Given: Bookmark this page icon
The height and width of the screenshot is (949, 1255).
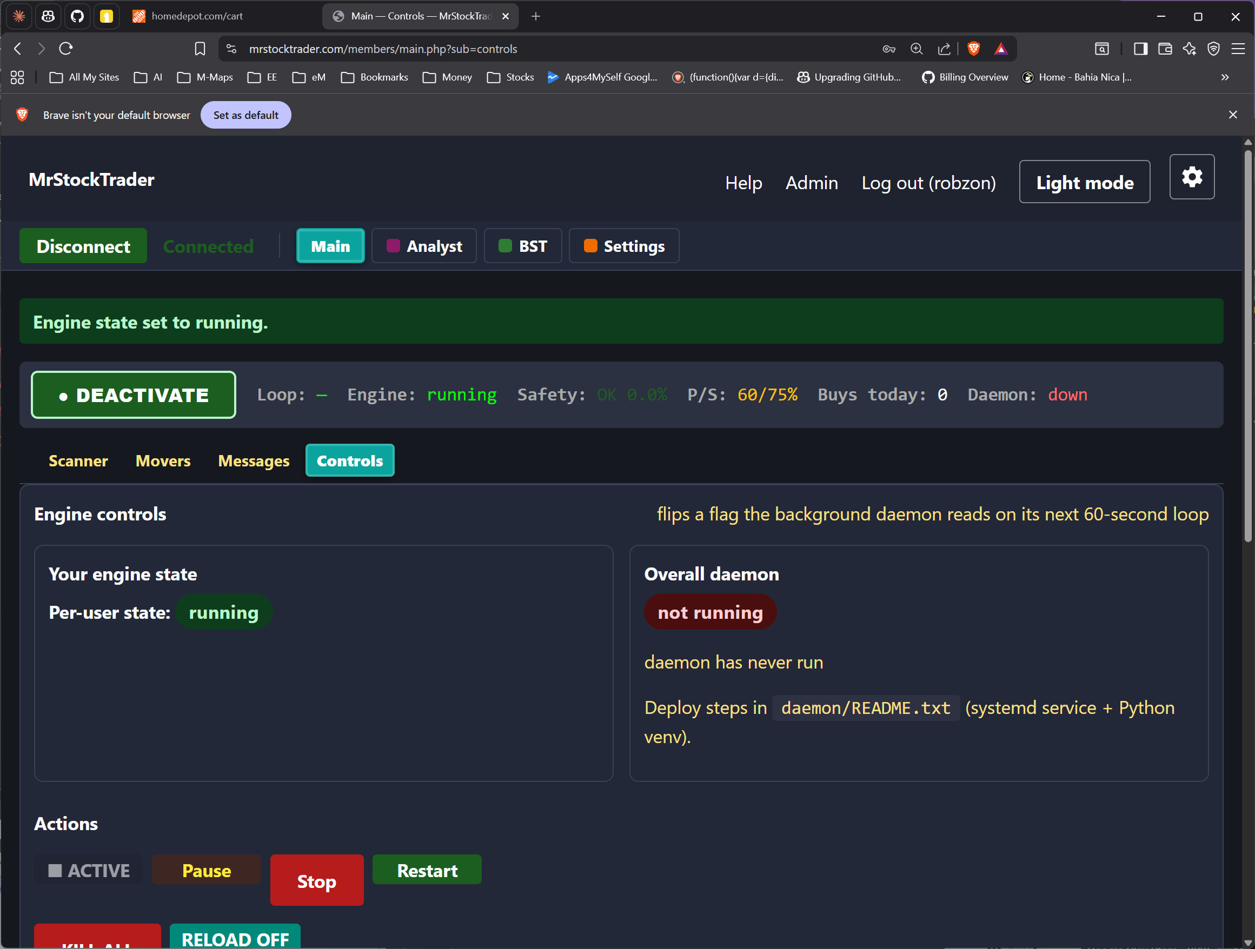Looking at the screenshot, I should pyautogui.click(x=200, y=49).
